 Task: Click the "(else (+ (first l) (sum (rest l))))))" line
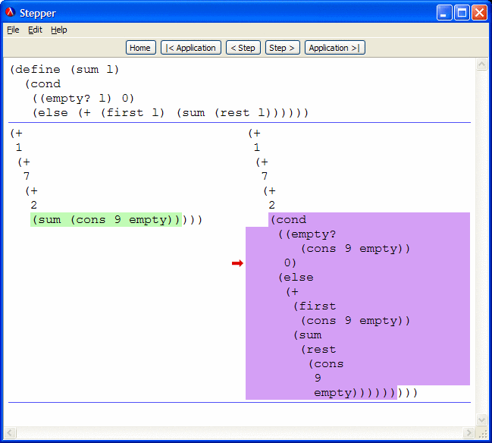click(171, 113)
